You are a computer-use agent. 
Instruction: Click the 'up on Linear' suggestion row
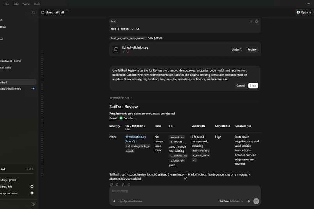17,193
